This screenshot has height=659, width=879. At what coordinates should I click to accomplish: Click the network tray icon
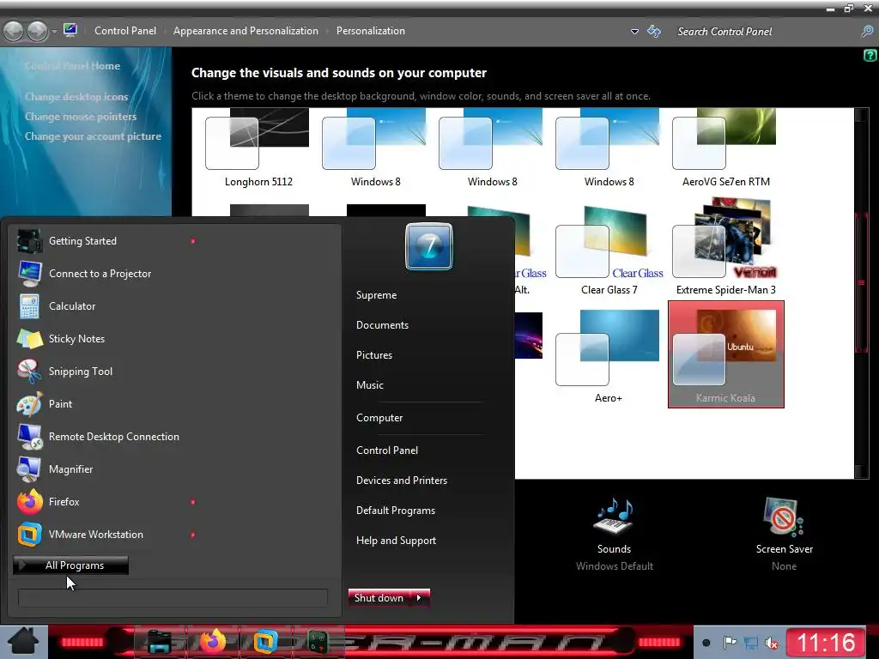[x=750, y=643]
